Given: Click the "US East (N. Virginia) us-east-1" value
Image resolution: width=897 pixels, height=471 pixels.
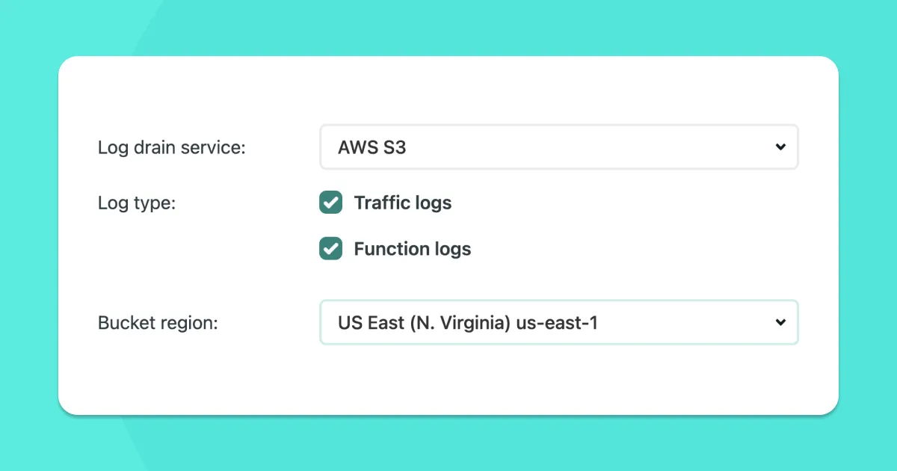Looking at the screenshot, I should pyautogui.click(x=467, y=323).
